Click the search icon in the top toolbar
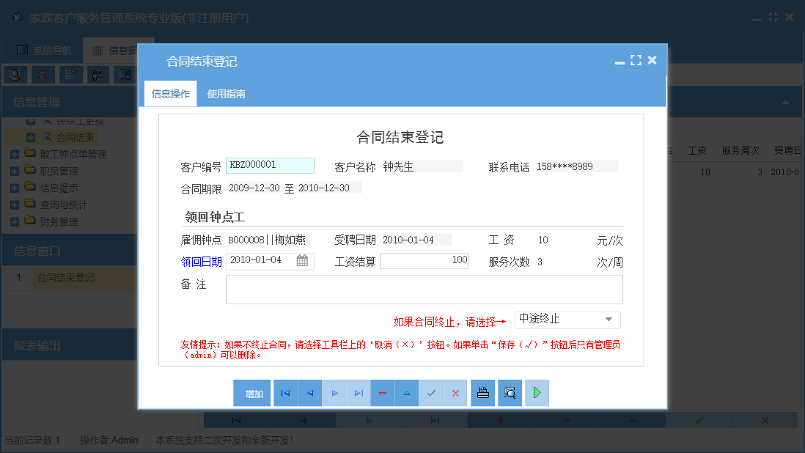The height and width of the screenshot is (453, 805). click(16, 74)
